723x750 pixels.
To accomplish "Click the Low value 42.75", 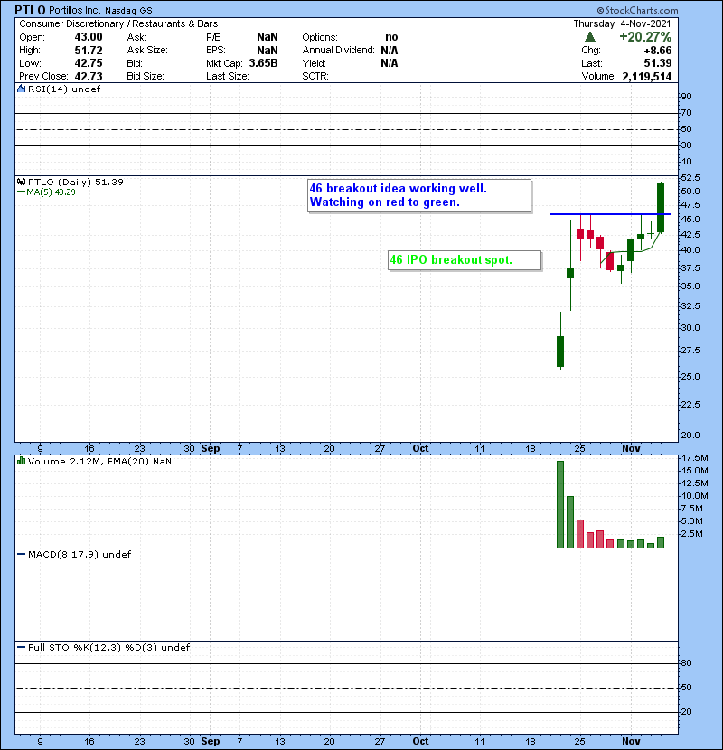I will (x=89, y=63).
